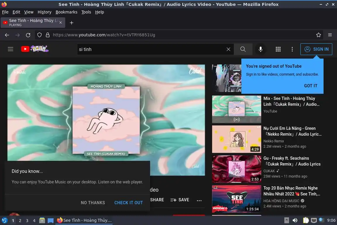Open Top 20 Bản Nhạc Remix thumbnail
337x225 pixels.
(x=236, y=199)
